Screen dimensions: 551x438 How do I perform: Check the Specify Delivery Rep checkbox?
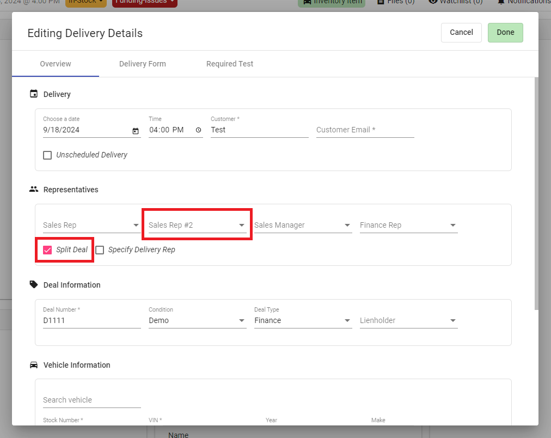click(x=100, y=250)
